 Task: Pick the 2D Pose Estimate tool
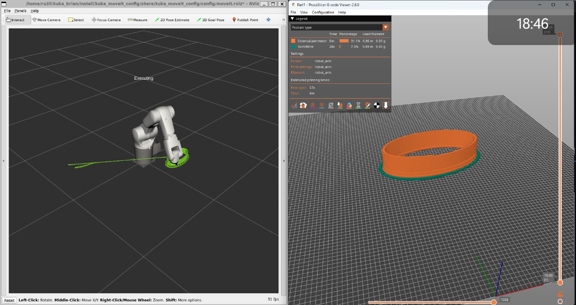(x=172, y=20)
